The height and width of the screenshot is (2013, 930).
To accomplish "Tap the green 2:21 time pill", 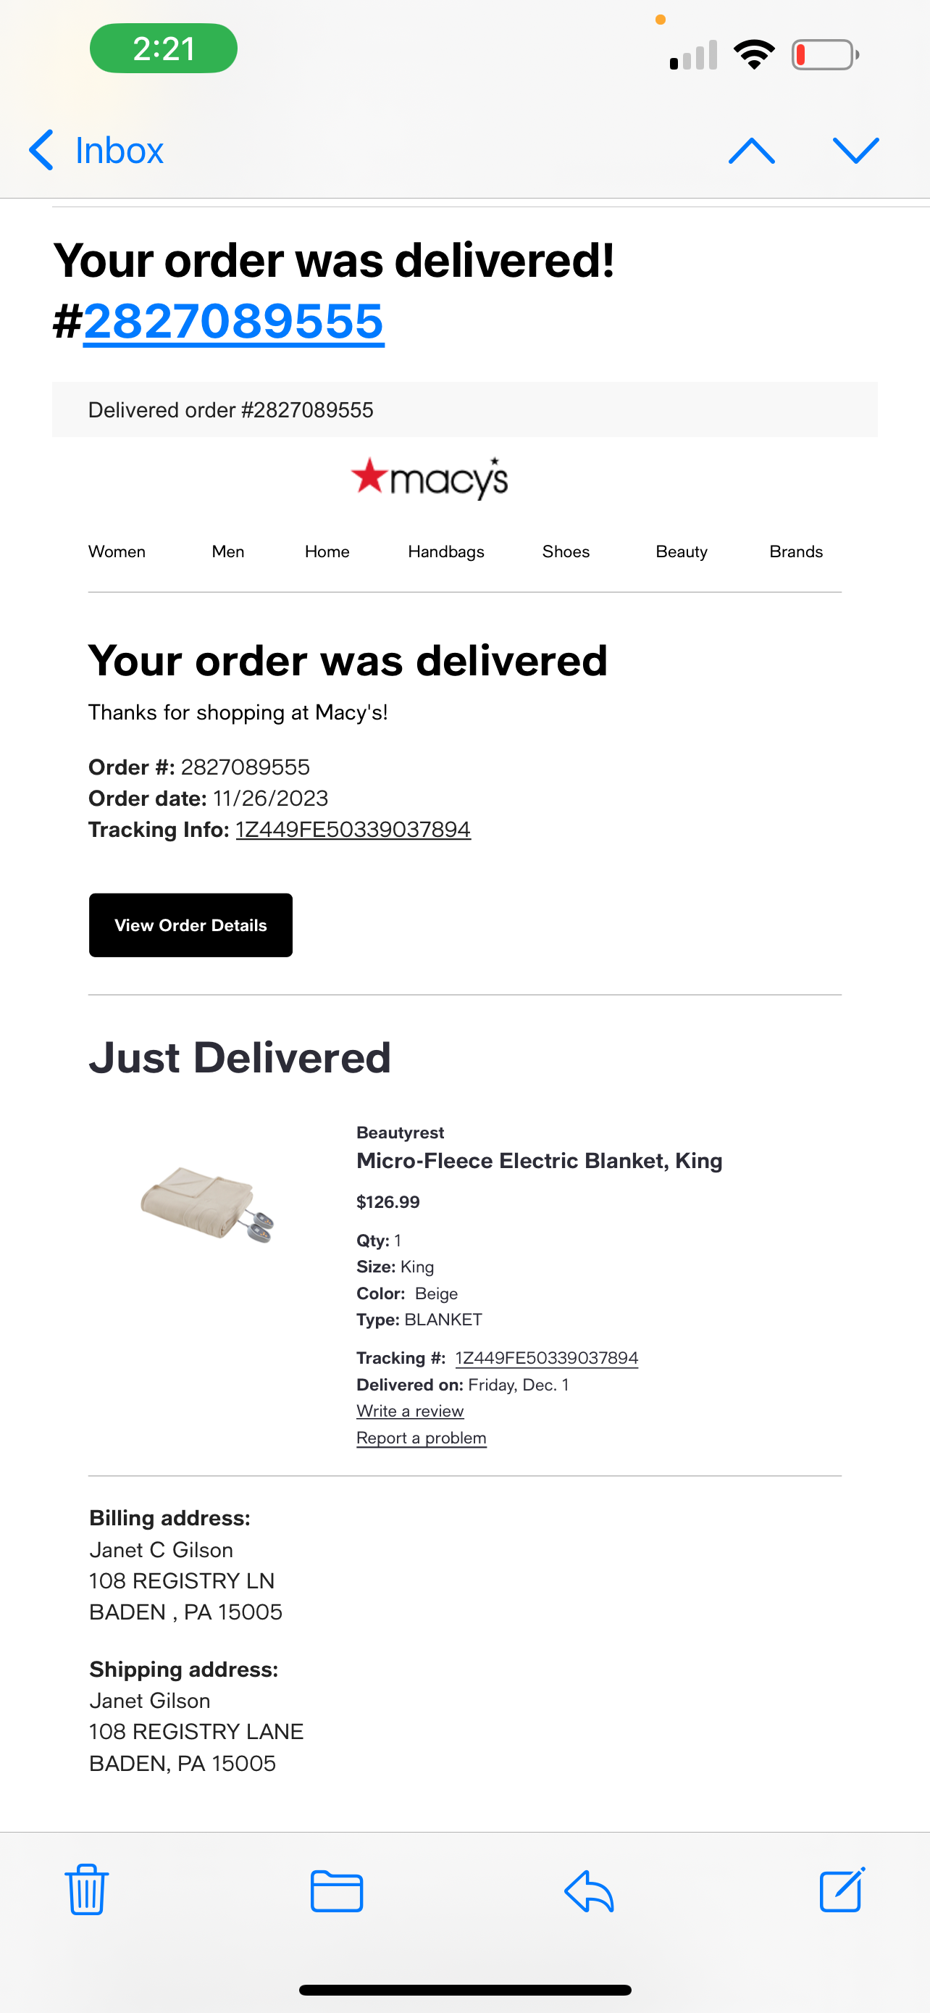I will point(163,49).
